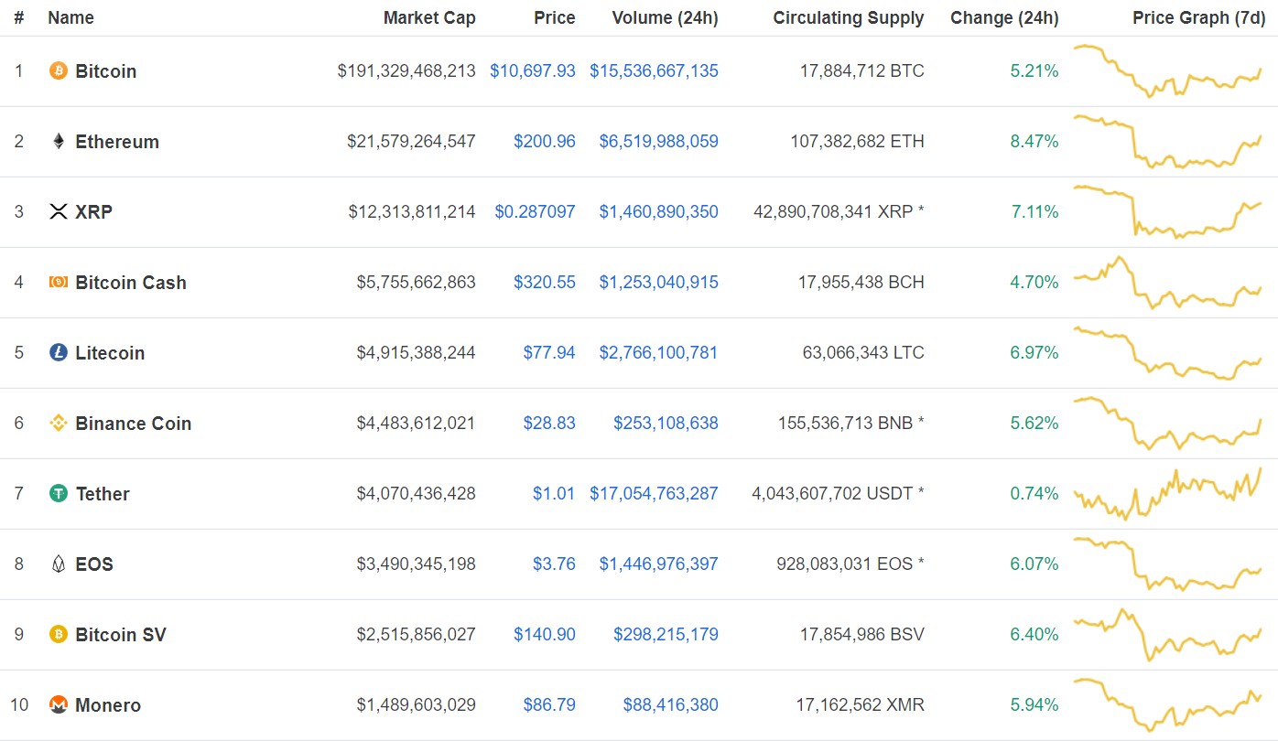Click the Tether logo icon
Screen dimensions: 1278x741
tap(59, 493)
